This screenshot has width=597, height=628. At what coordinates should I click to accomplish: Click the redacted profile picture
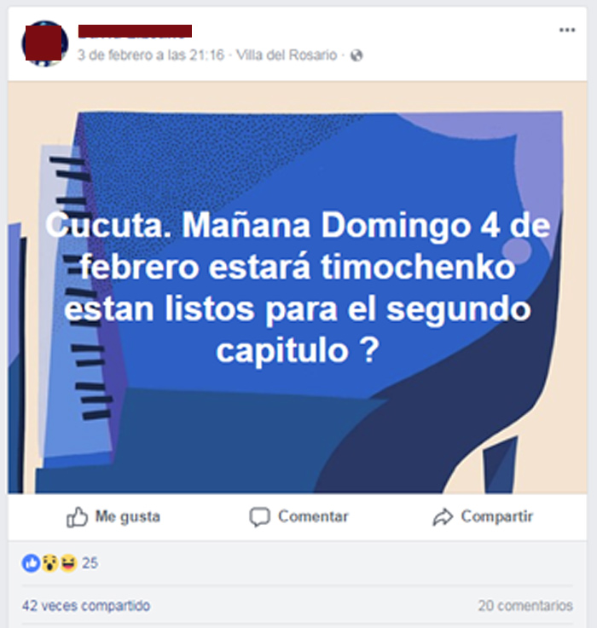coord(44,43)
